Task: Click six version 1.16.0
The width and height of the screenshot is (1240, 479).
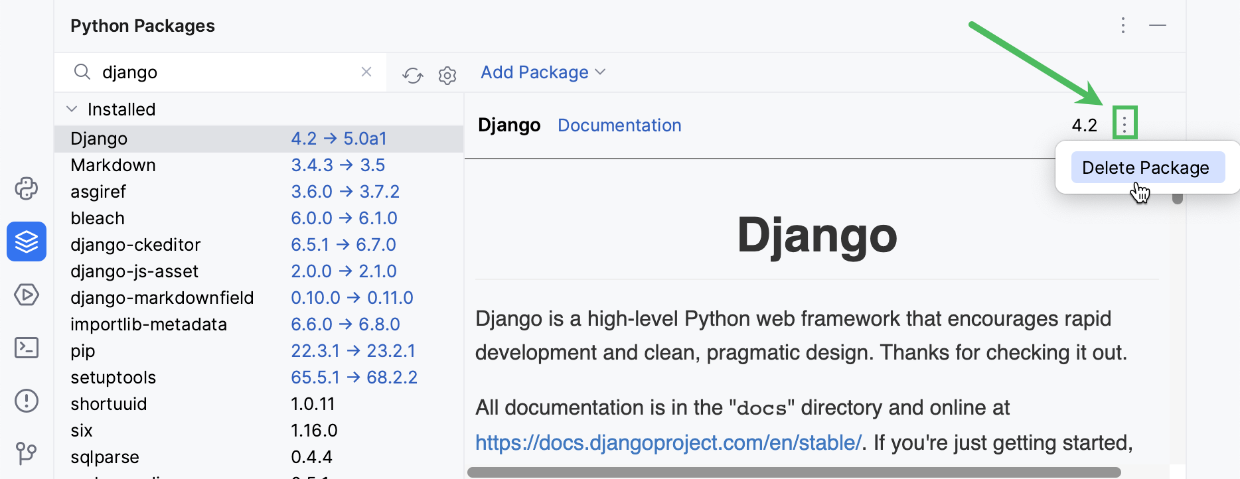Action: pyautogui.click(x=314, y=431)
